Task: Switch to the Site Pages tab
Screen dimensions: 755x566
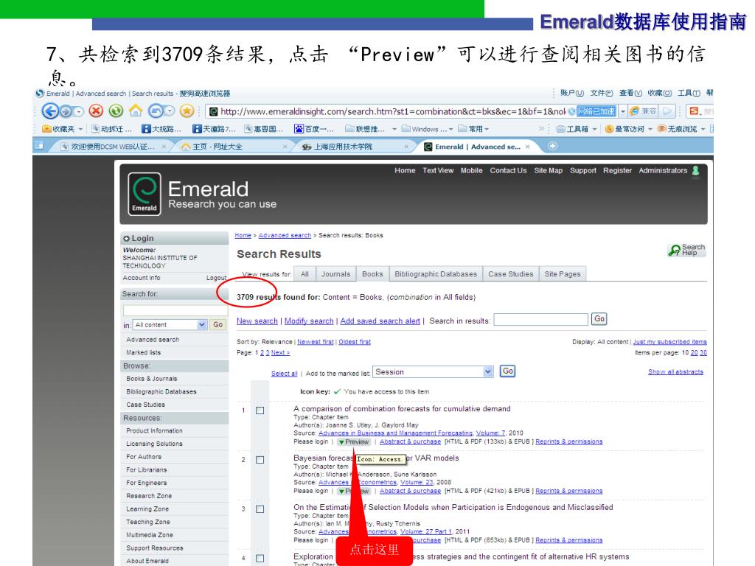Action: [563, 274]
